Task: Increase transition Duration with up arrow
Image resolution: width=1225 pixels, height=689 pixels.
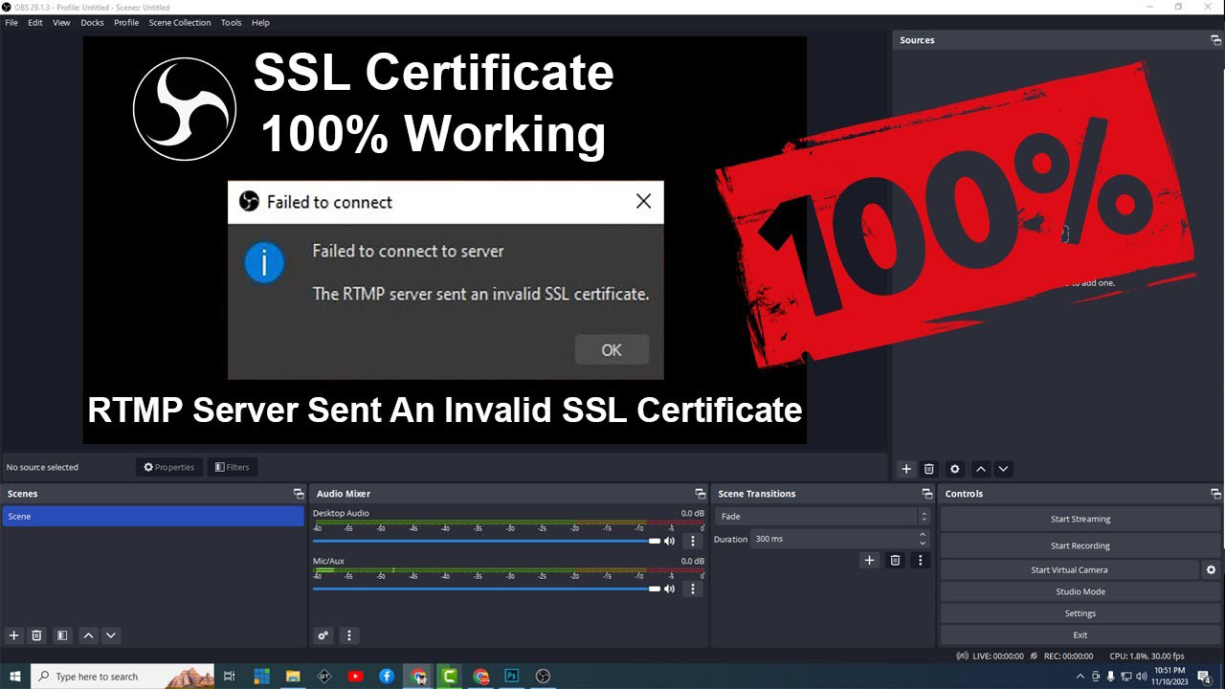Action: (x=923, y=535)
